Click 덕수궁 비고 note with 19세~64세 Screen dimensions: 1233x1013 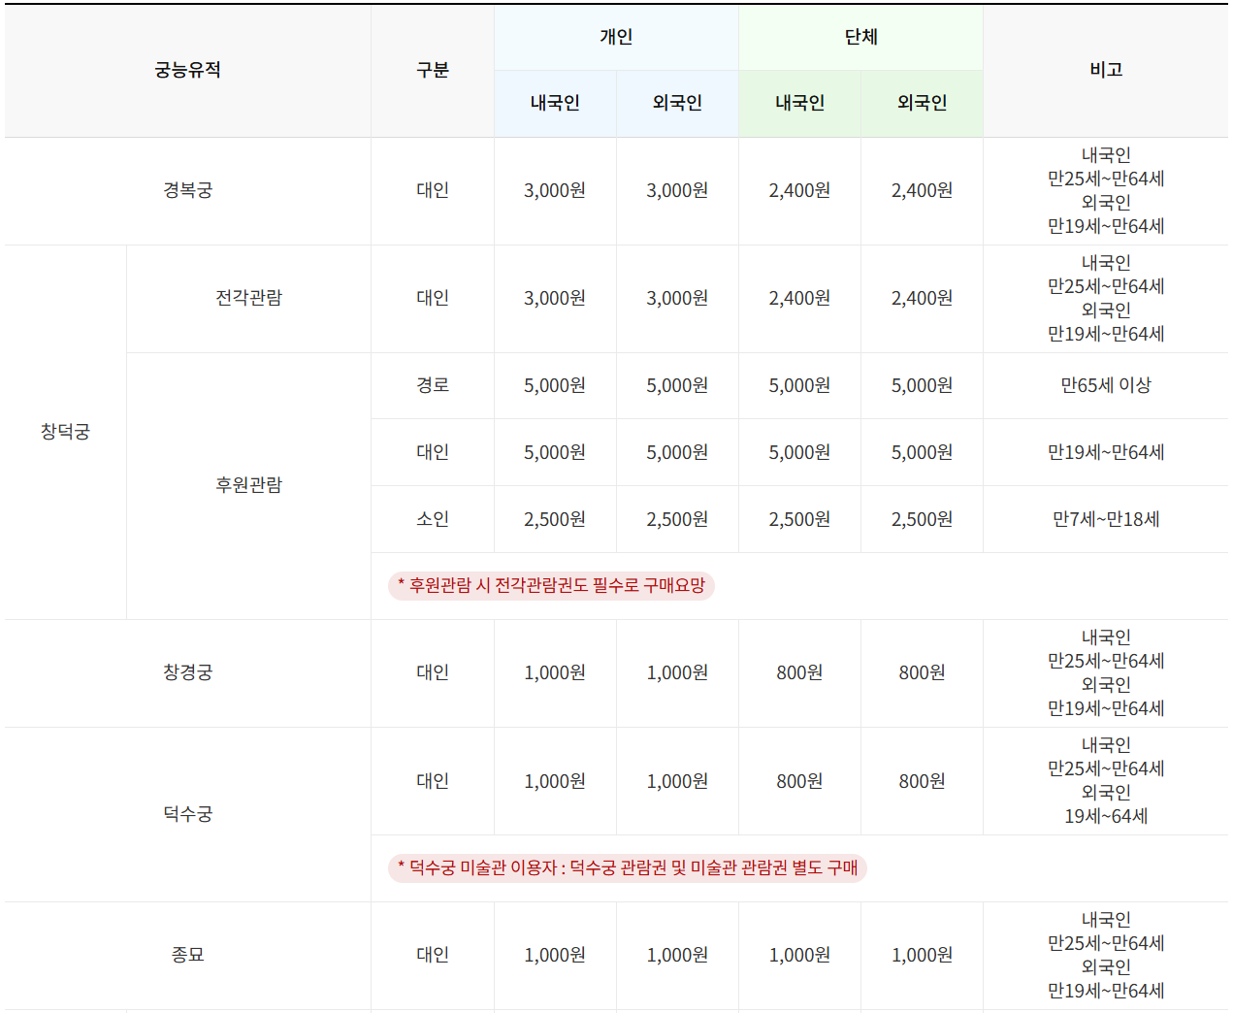click(x=1106, y=781)
